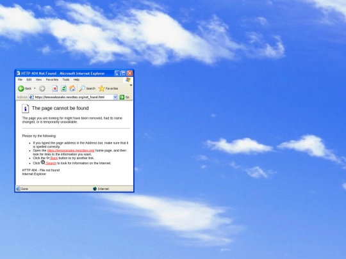Follow the lemonsnake.neocities.org home page link
This screenshot has height=259, width=346.
coord(71,151)
